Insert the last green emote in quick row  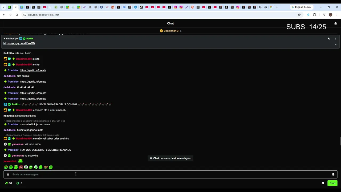point(51,167)
